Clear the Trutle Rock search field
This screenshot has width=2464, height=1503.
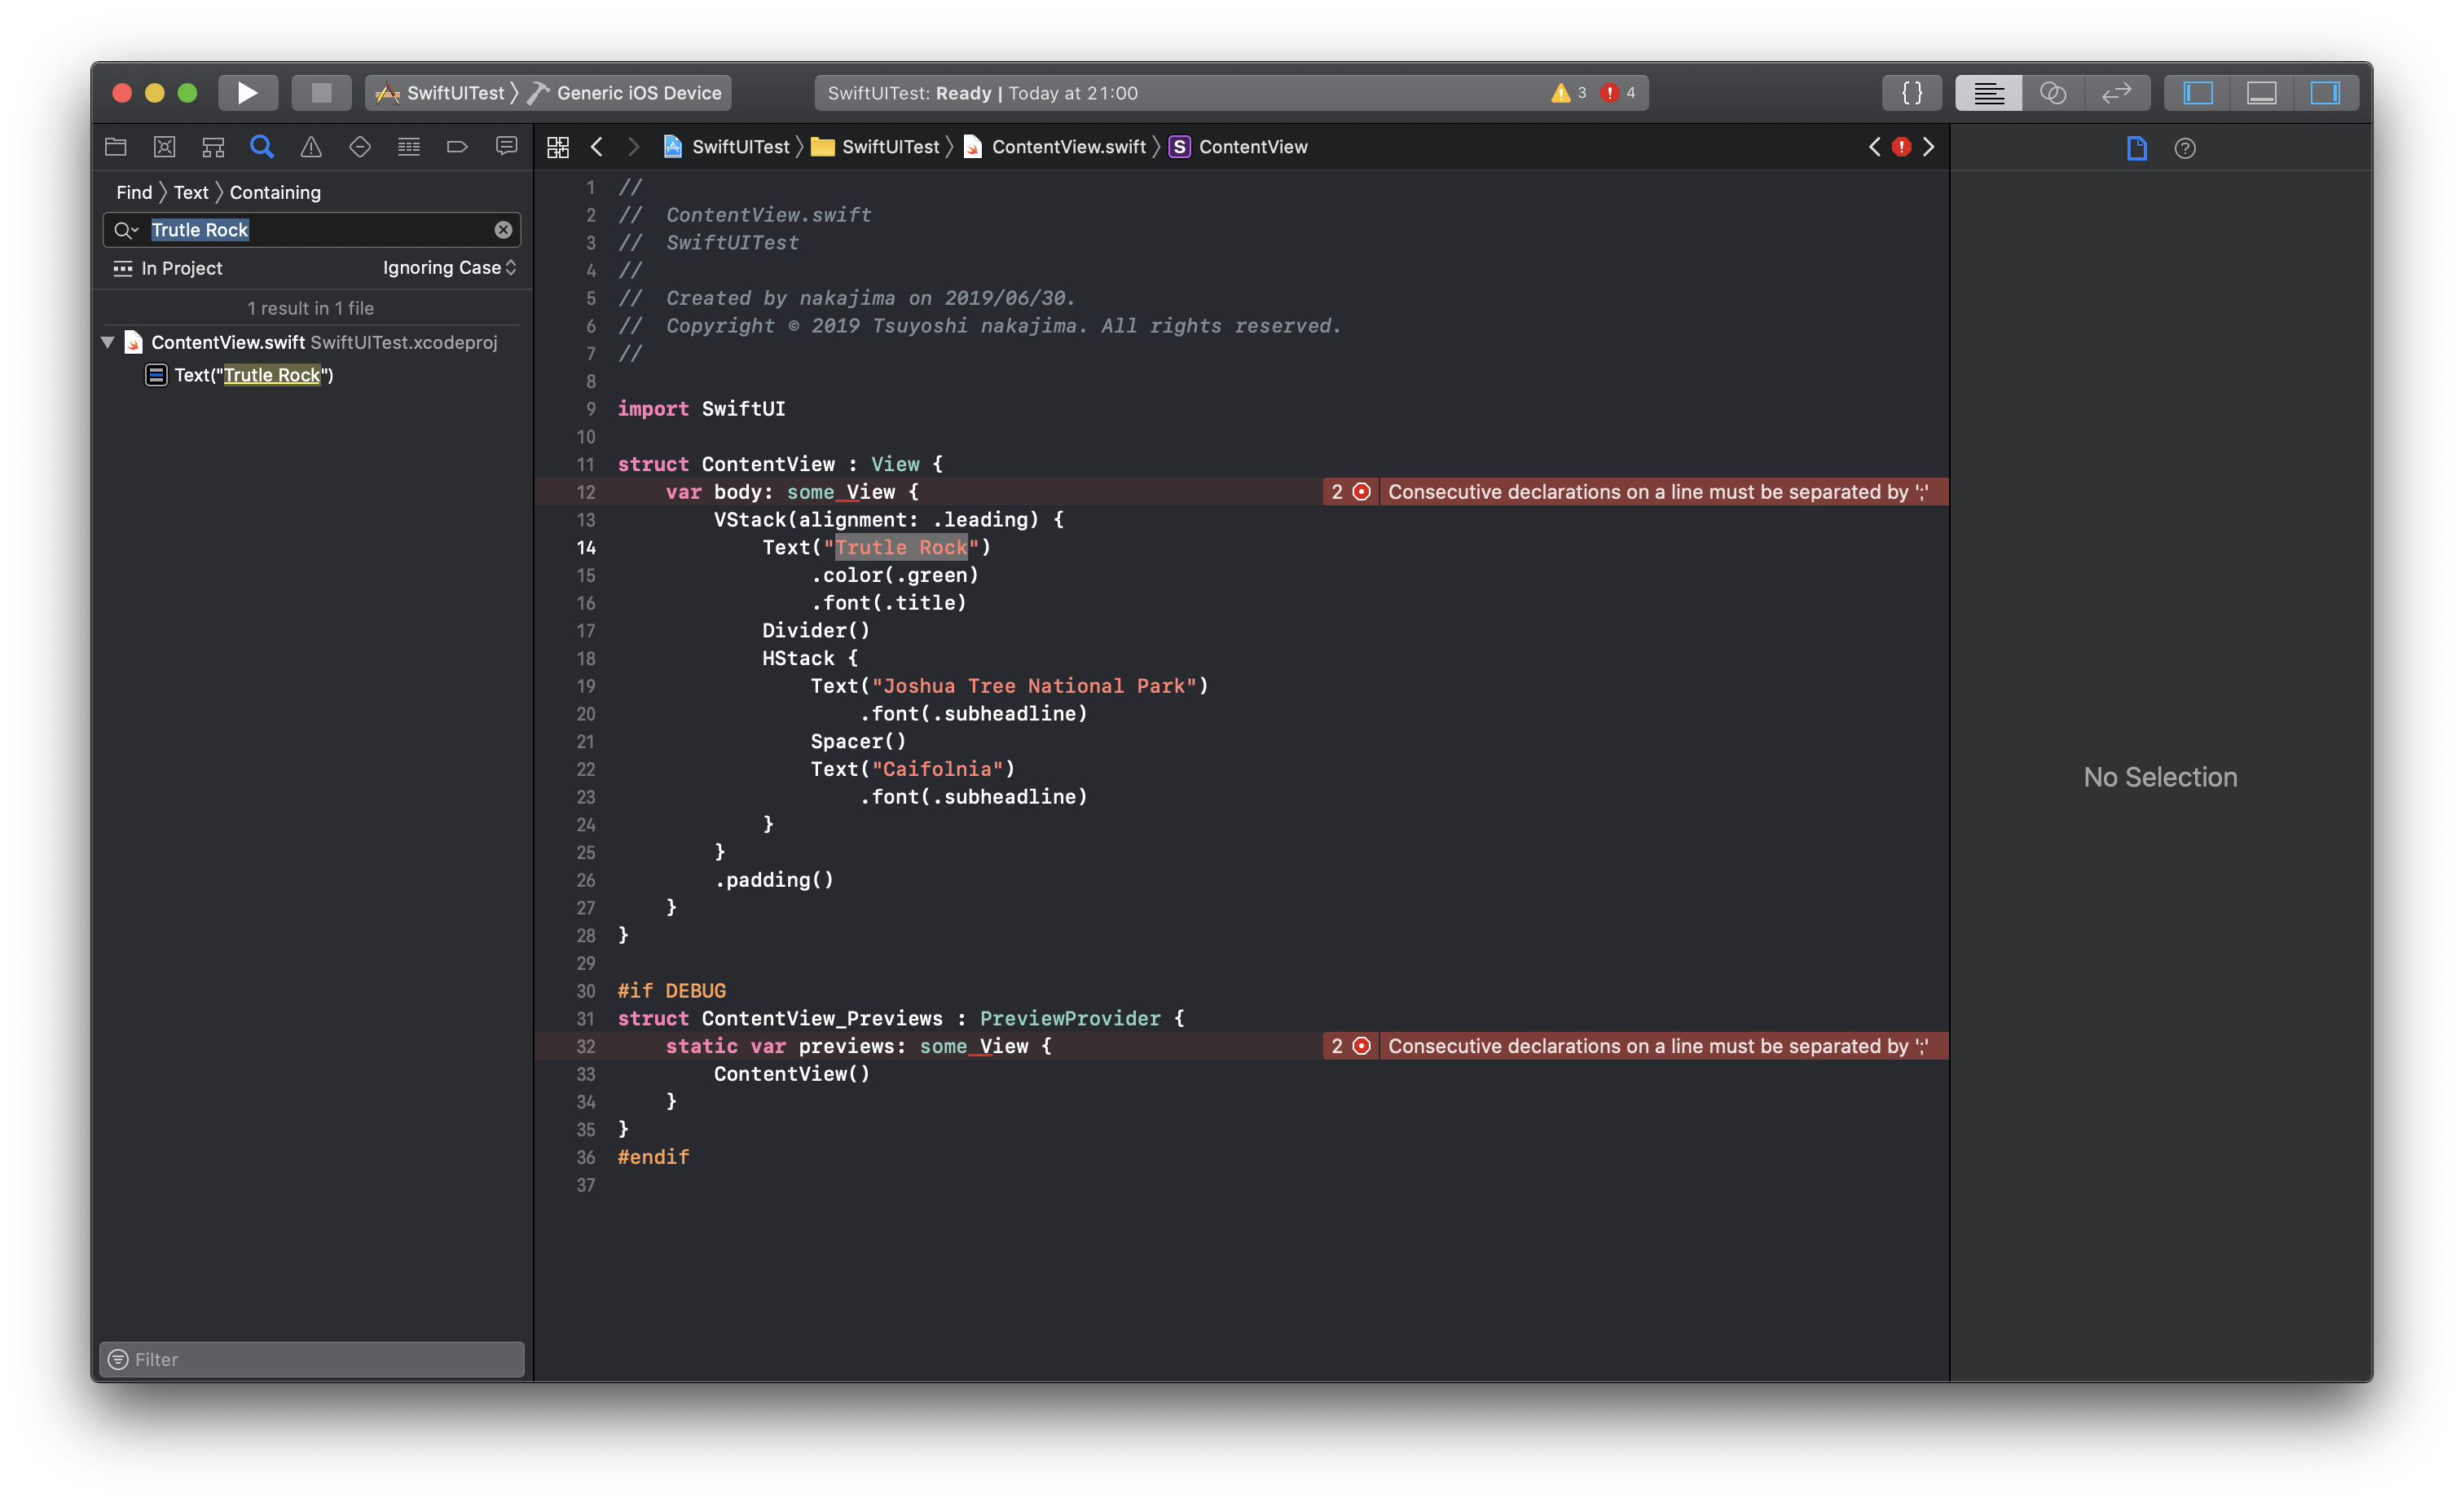tap(503, 230)
